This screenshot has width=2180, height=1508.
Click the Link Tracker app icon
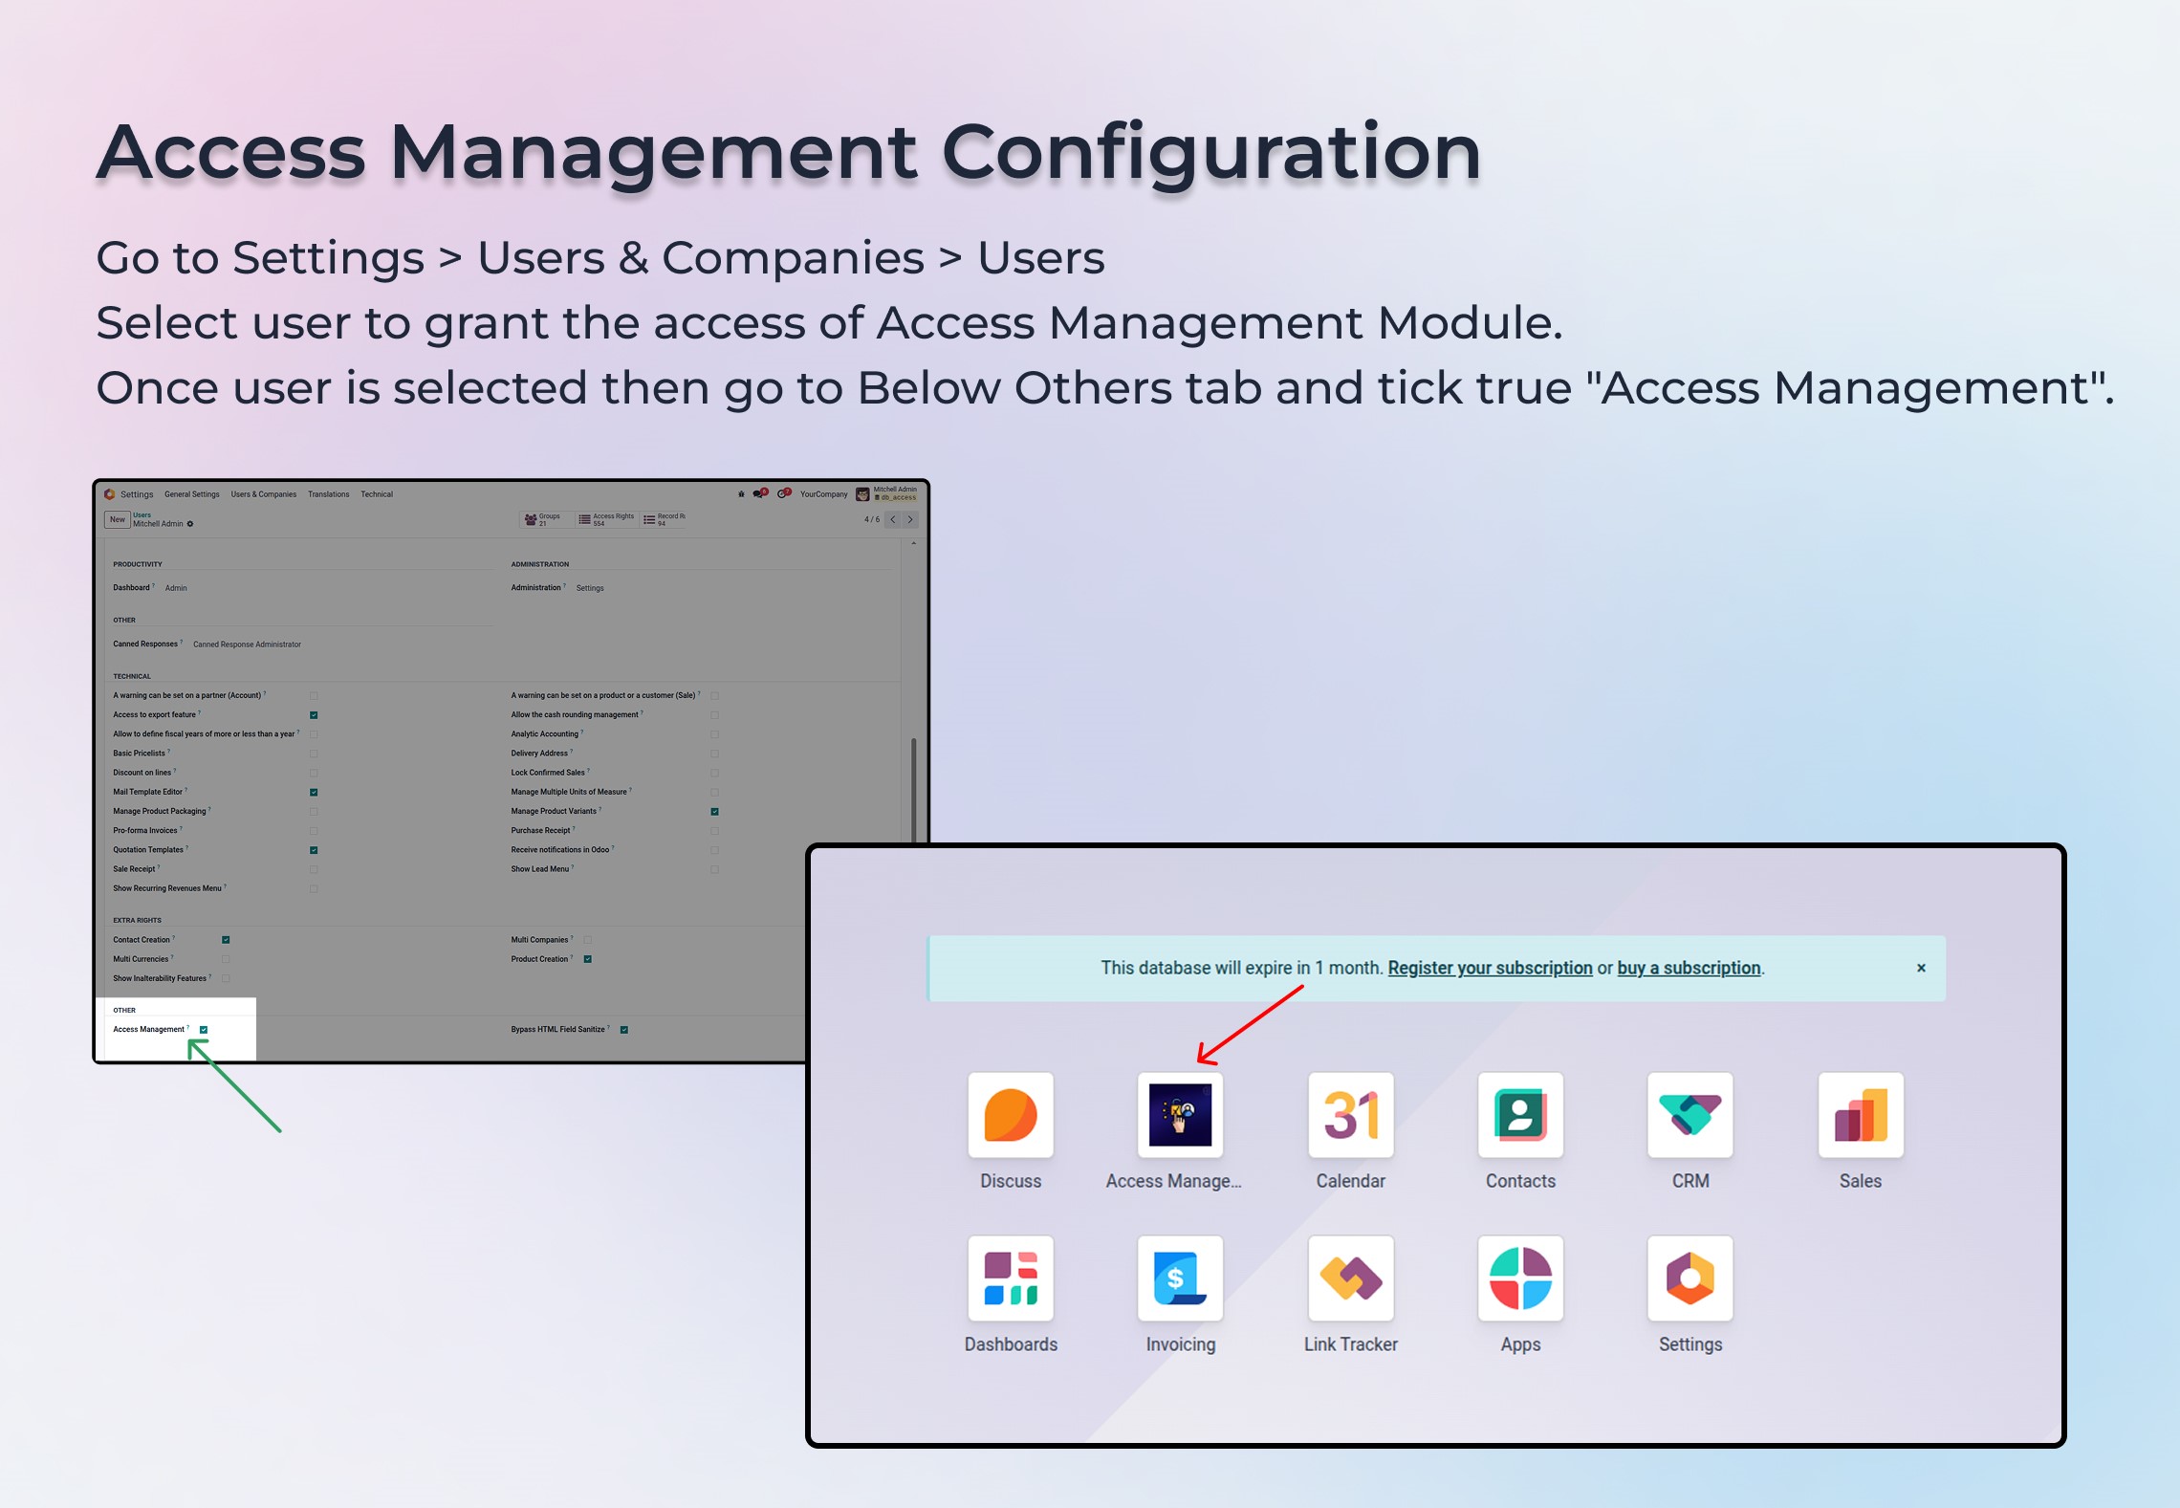tap(1349, 1279)
